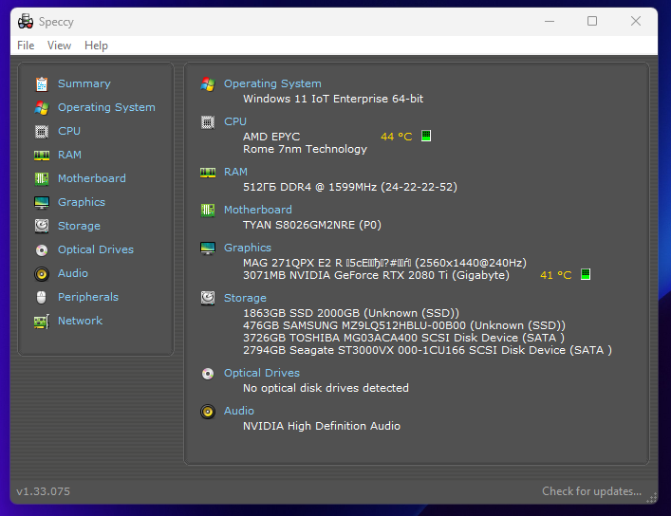Select Motherboard in the sidebar

point(92,178)
